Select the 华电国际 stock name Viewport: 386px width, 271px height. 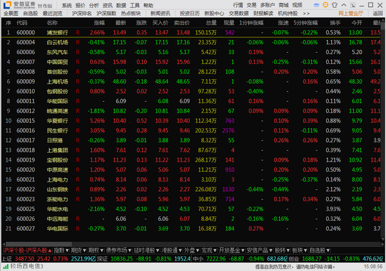57,229
